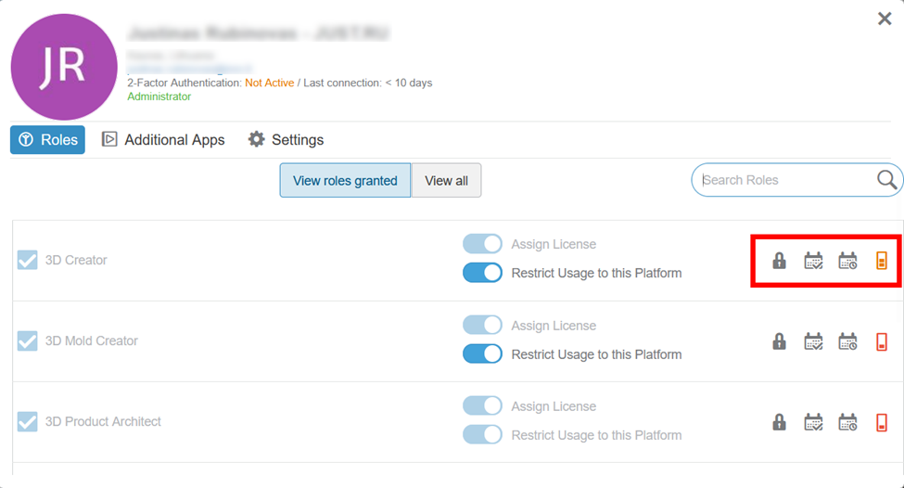The image size is (904, 488).
Task: Click calendar-clock icon in 3D Creator row
Action: pyautogui.click(x=847, y=261)
